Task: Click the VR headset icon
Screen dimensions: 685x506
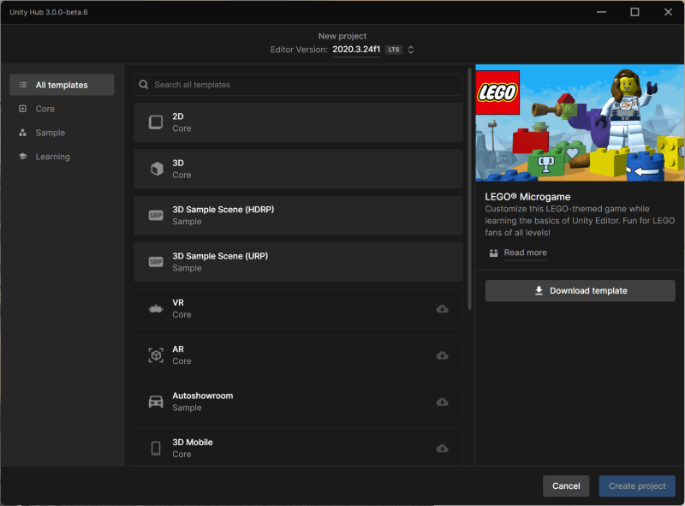Action: pos(156,309)
